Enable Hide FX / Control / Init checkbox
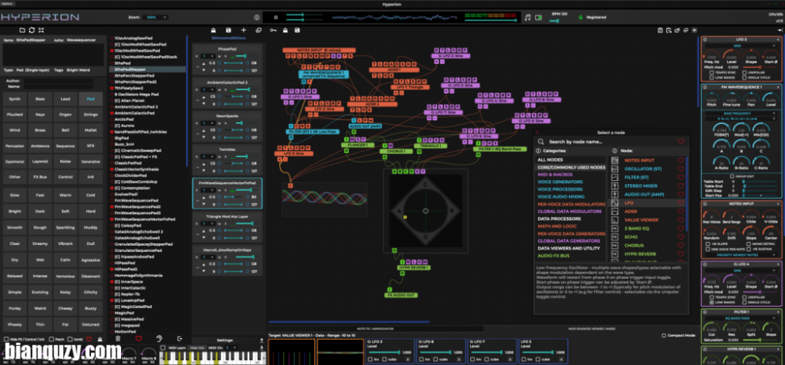This screenshot has width=785, height=365. [6, 339]
